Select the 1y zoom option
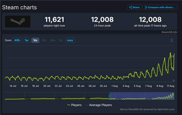Screen dimensions: 182x115 61,40
